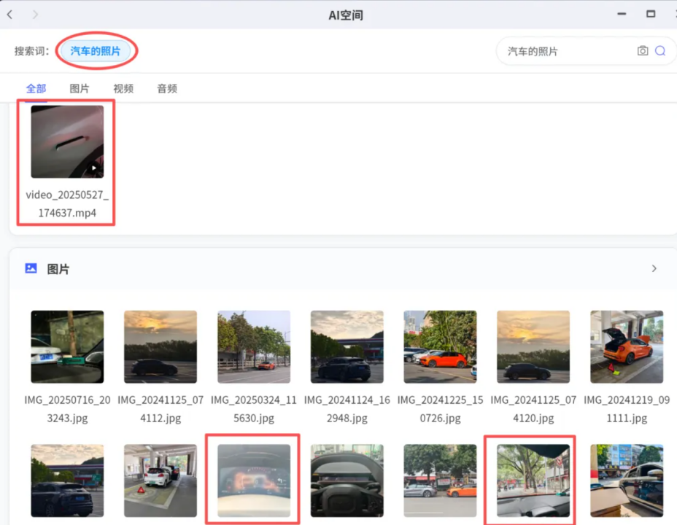Click the play icon on video thumbnail
The image size is (677, 525).
93,168
